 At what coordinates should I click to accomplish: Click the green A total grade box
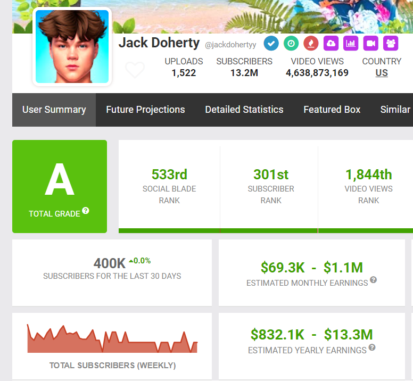[x=60, y=186]
